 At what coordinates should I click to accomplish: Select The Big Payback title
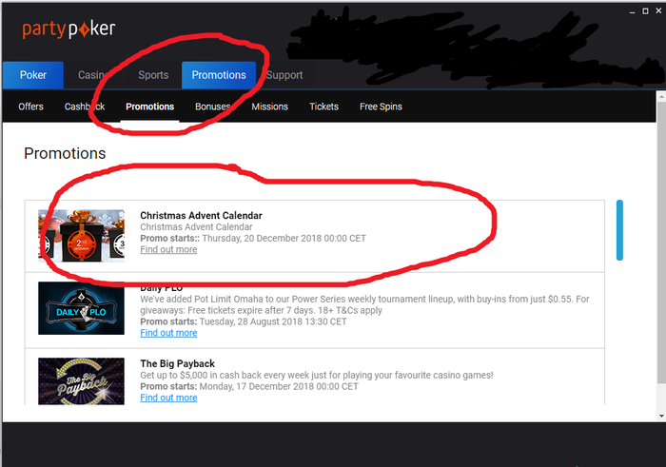(x=178, y=364)
